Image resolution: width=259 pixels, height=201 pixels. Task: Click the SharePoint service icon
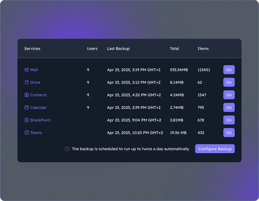tap(26, 120)
